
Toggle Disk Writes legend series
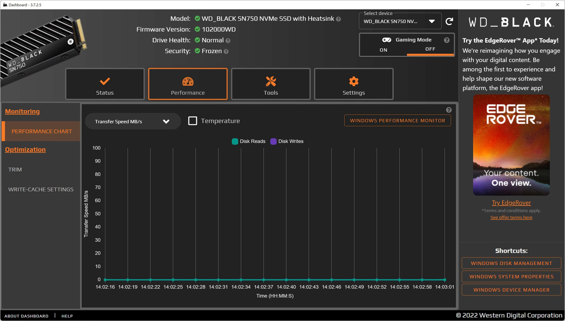tap(287, 141)
